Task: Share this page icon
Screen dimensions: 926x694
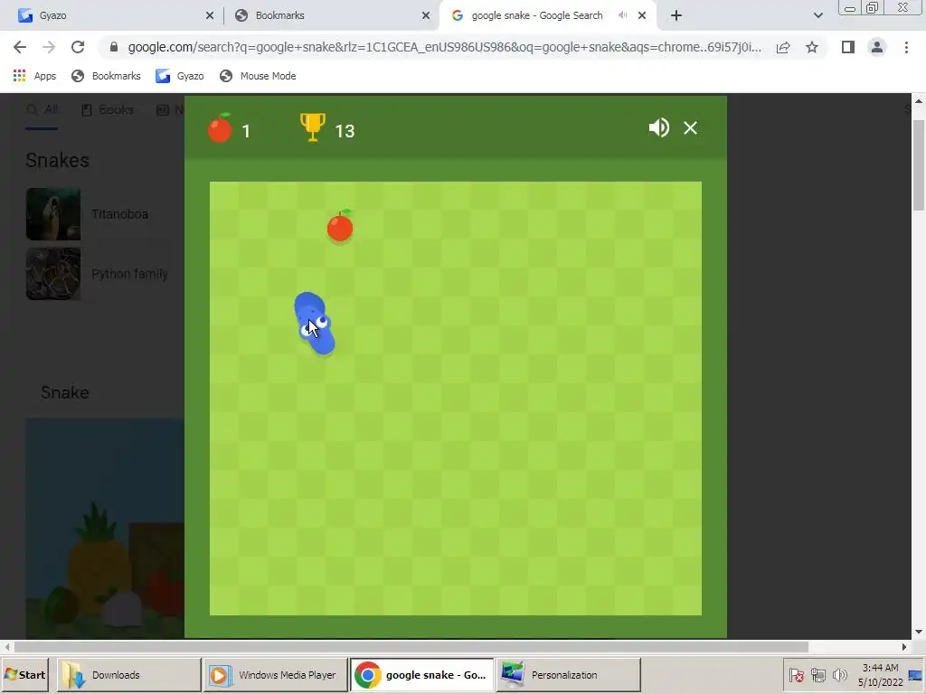Action: coord(783,47)
